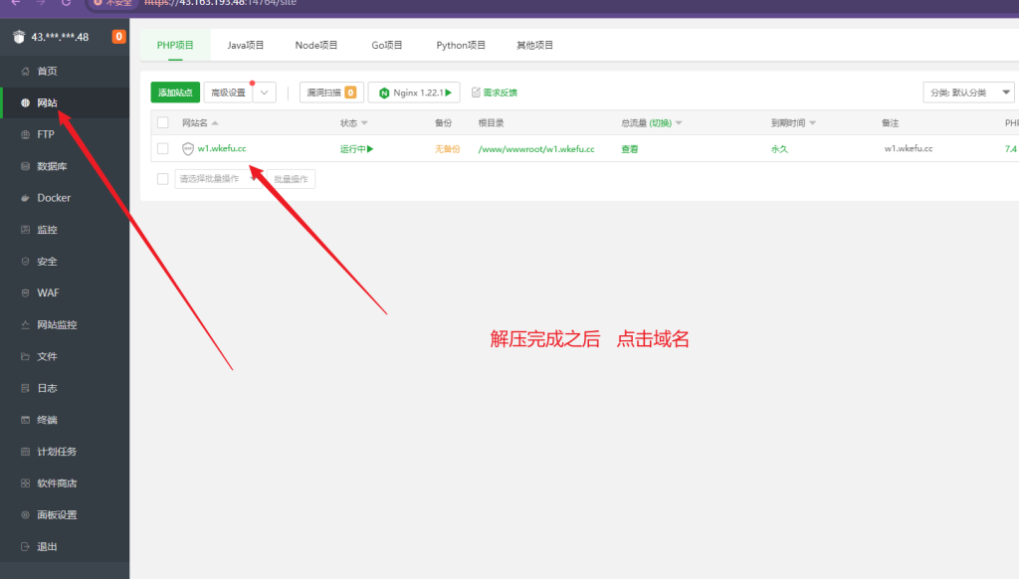Tick the select-all checkbox in table header
The width and height of the screenshot is (1019, 579).
tap(163, 122)
